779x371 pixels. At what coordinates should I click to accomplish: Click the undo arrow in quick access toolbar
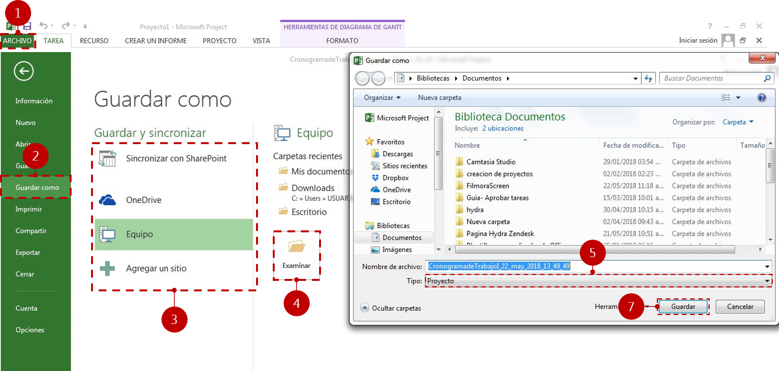43,26
